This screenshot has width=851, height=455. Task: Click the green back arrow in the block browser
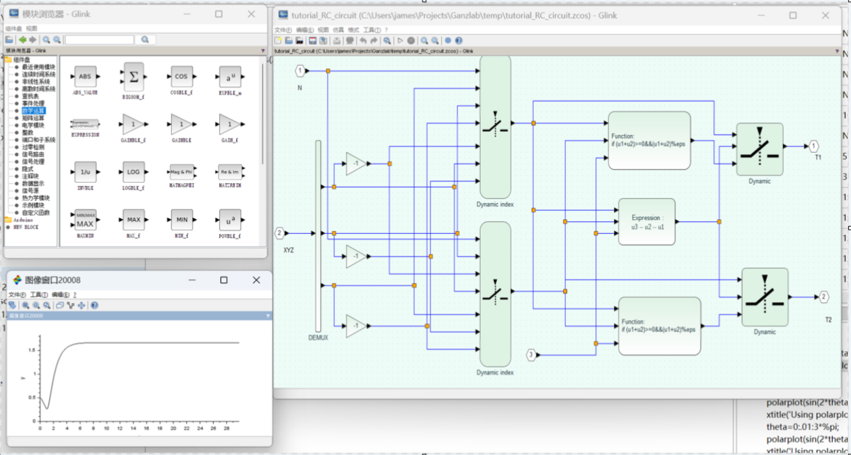22,40
